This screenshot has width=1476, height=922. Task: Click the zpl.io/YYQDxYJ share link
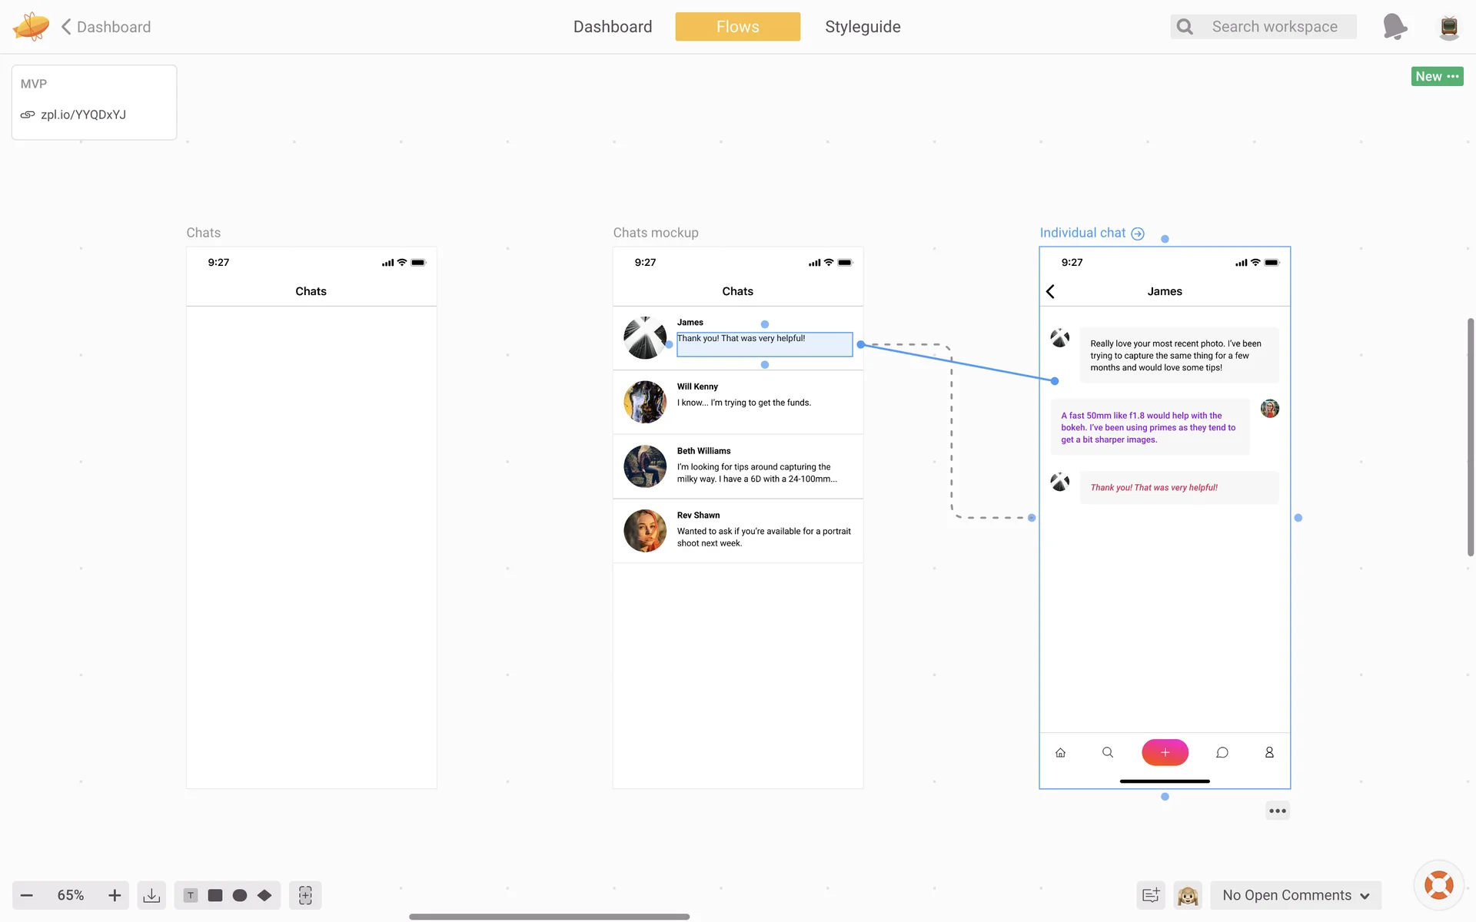tap(83, 114)
